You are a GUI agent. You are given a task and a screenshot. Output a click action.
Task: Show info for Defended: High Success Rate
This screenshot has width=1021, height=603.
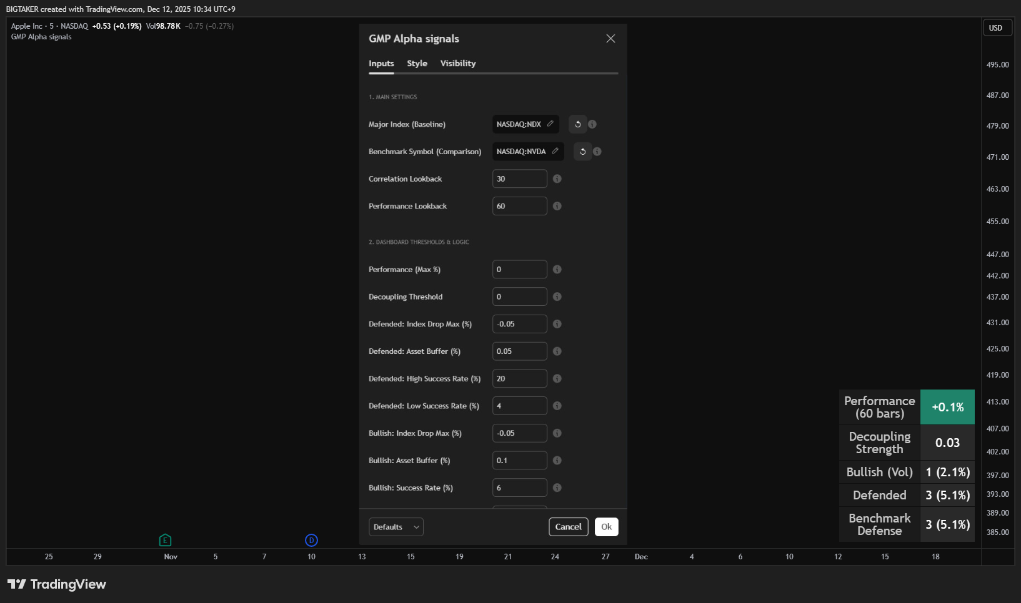click(x=557, y=379)
